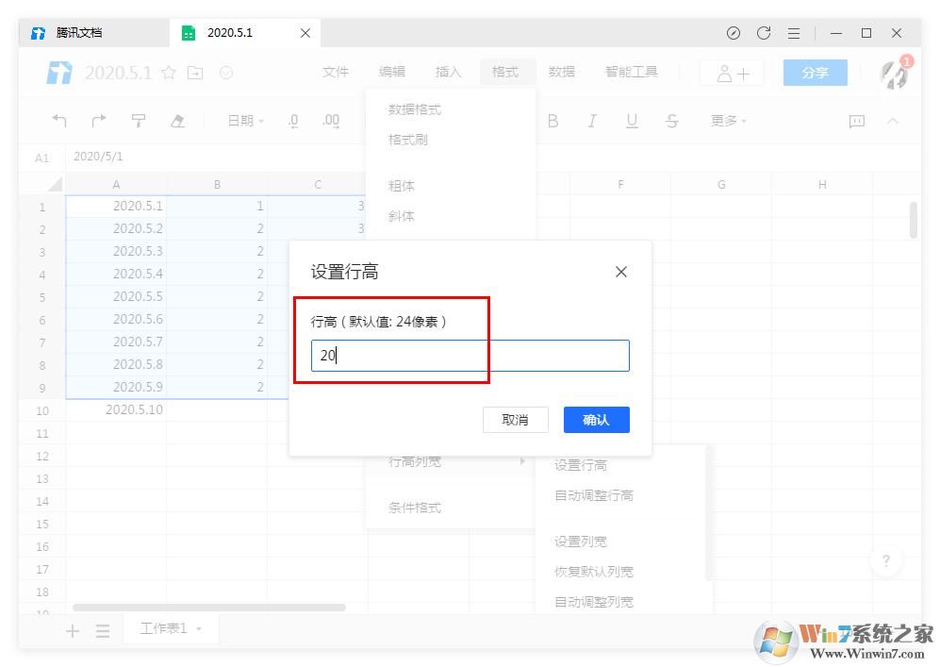This screenshot has width=940, height=667.
Task: Select the format painter icon
Action: (x=138, y=120)
